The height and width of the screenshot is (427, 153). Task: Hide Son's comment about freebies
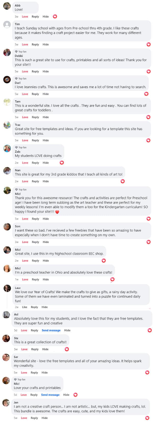(46, 242)
